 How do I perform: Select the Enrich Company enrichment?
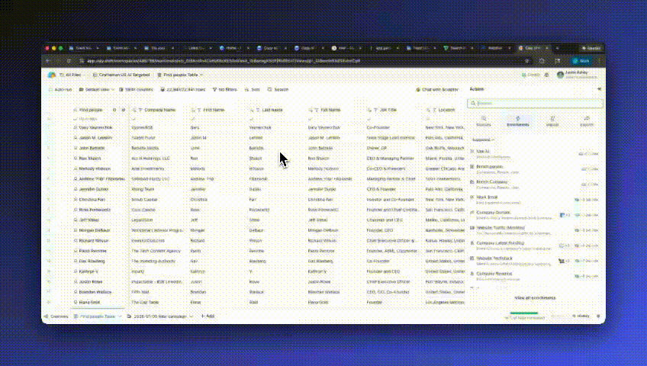point(535,185)
